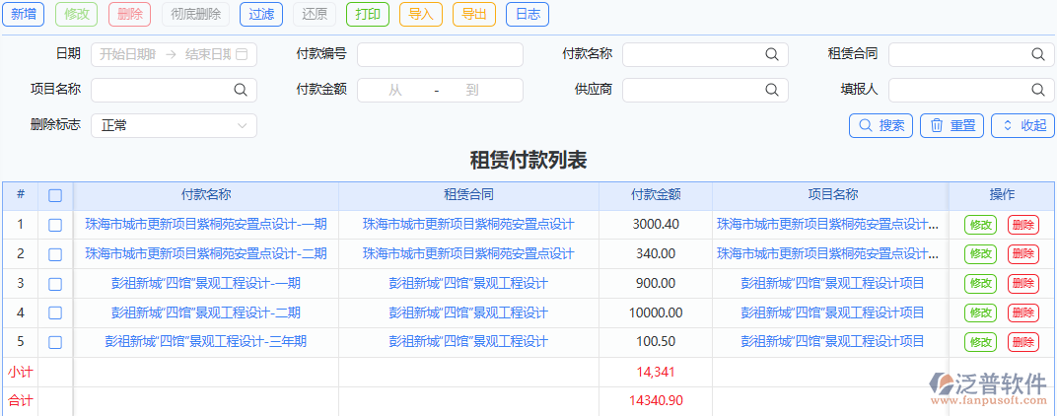1057x416 pixels.
Task: Toggle the select-all checkbox in table header
Action: tap(55, 195)
